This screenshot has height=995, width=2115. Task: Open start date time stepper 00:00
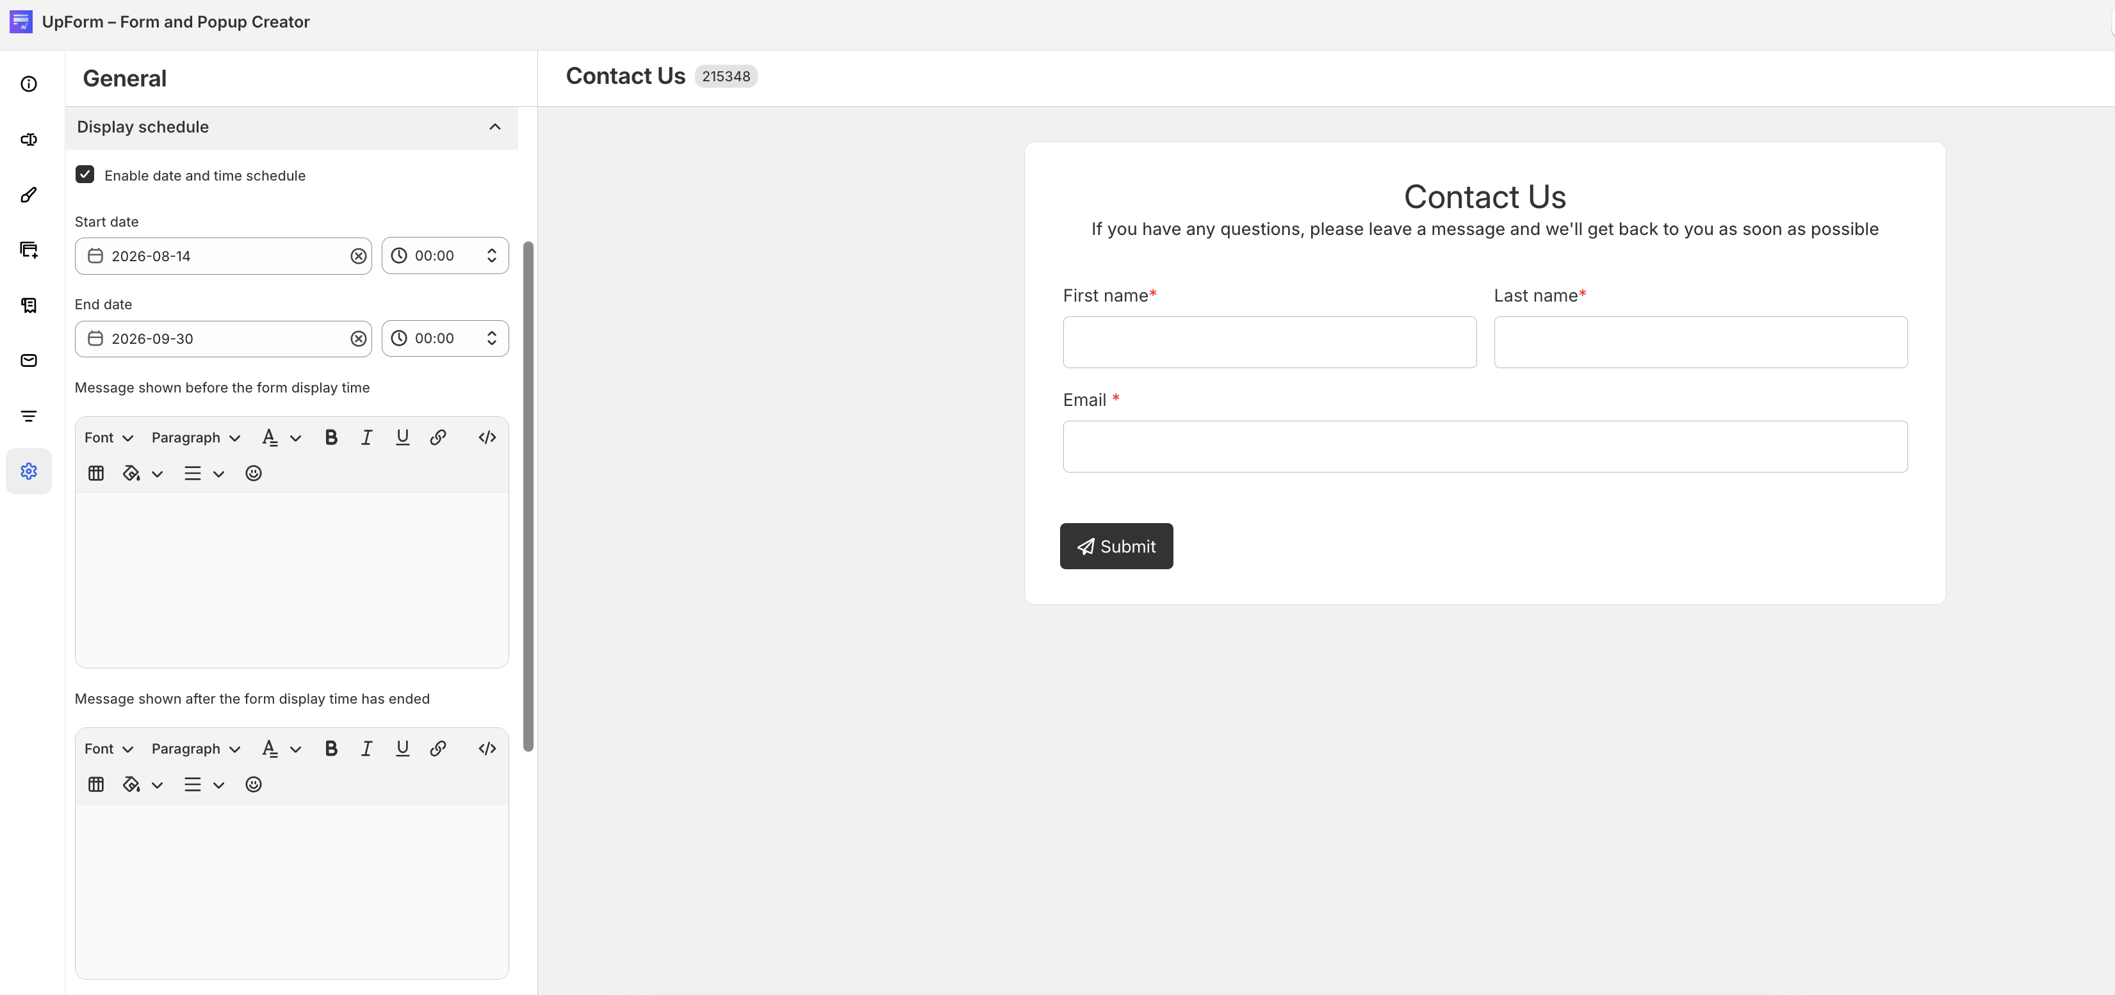coord(491,256)
